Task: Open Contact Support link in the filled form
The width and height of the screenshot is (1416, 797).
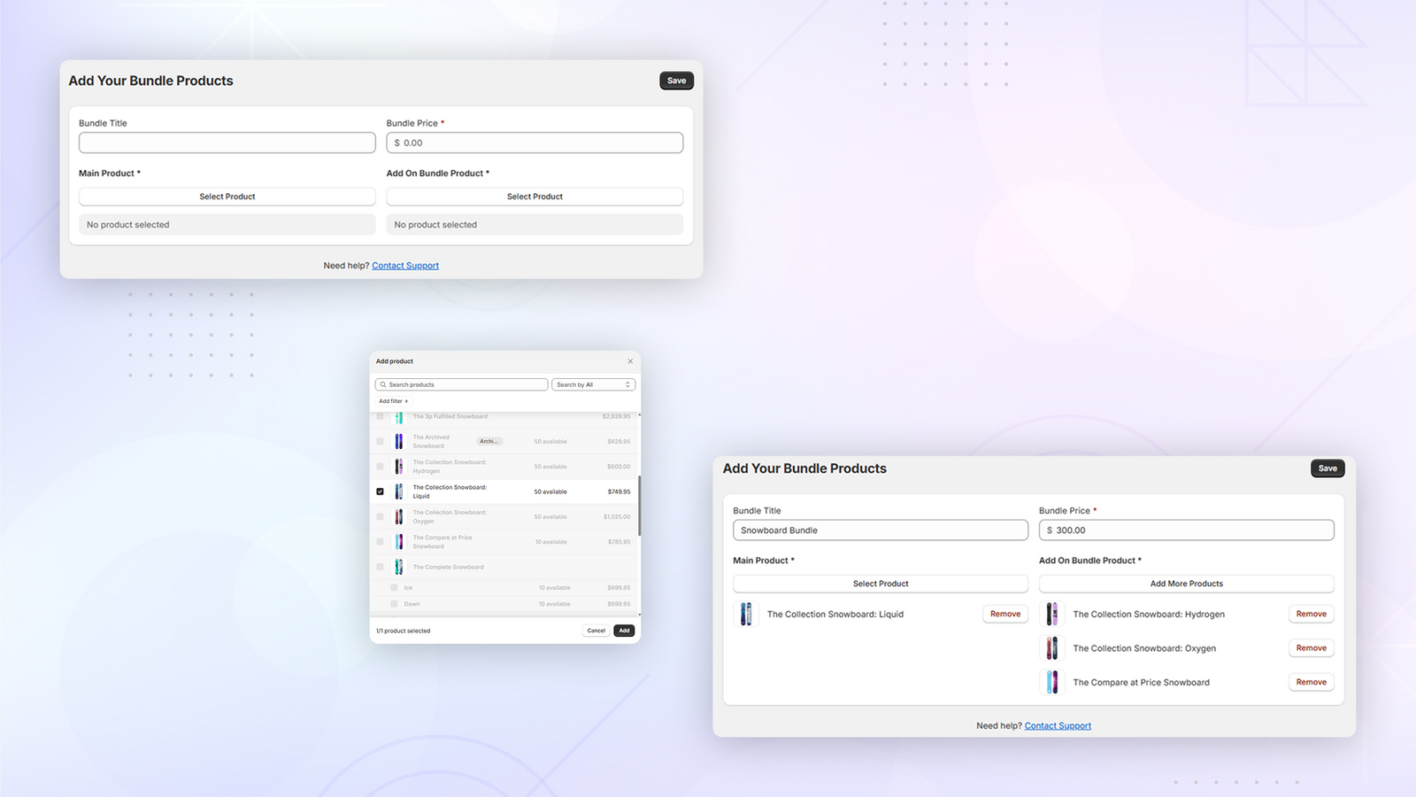Action: [x=1058, y=726]
